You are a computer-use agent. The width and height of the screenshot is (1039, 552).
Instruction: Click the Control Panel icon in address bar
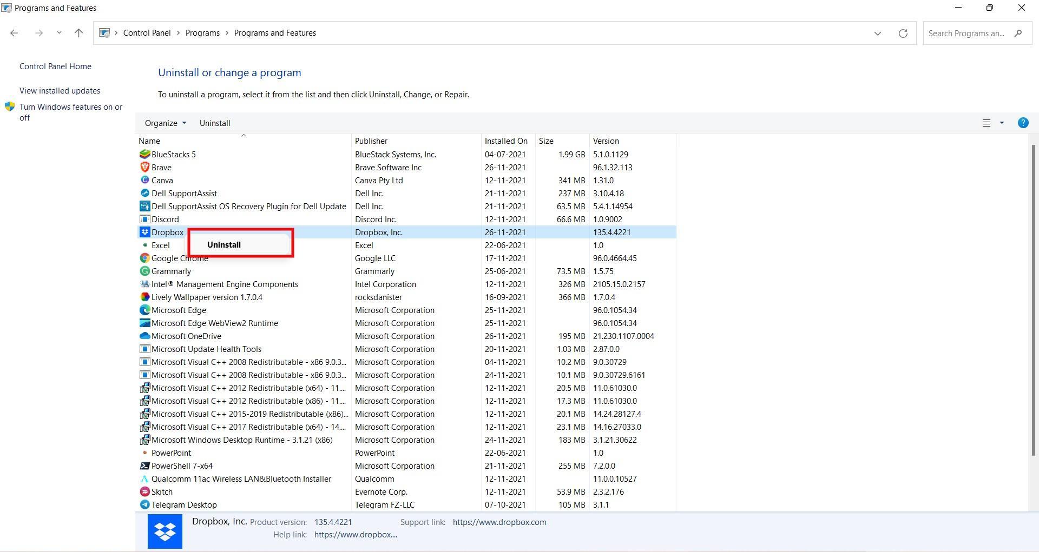tap(104, 33)
